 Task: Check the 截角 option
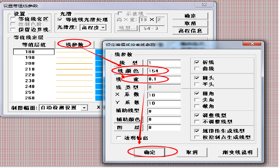point(197,106)
